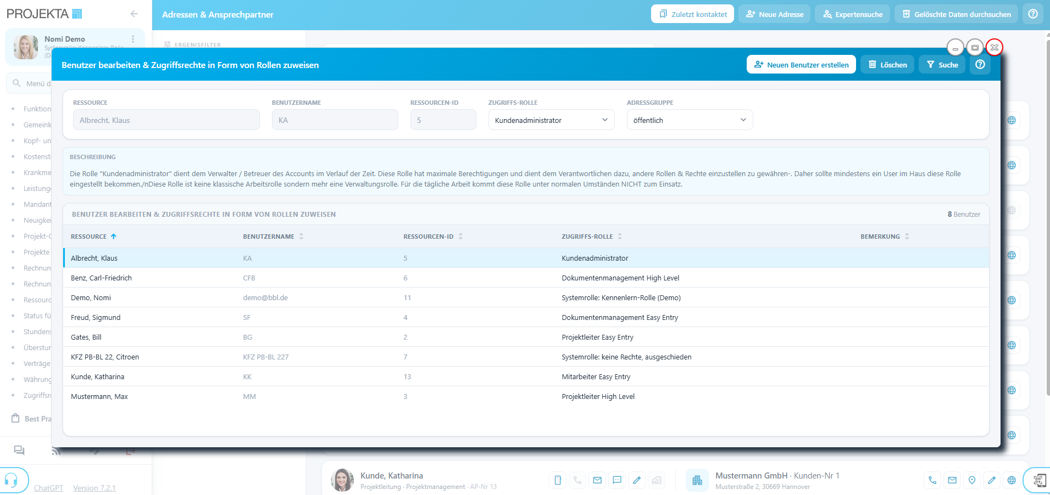Show Mustermann GmbH map location pin

(972, 480)
